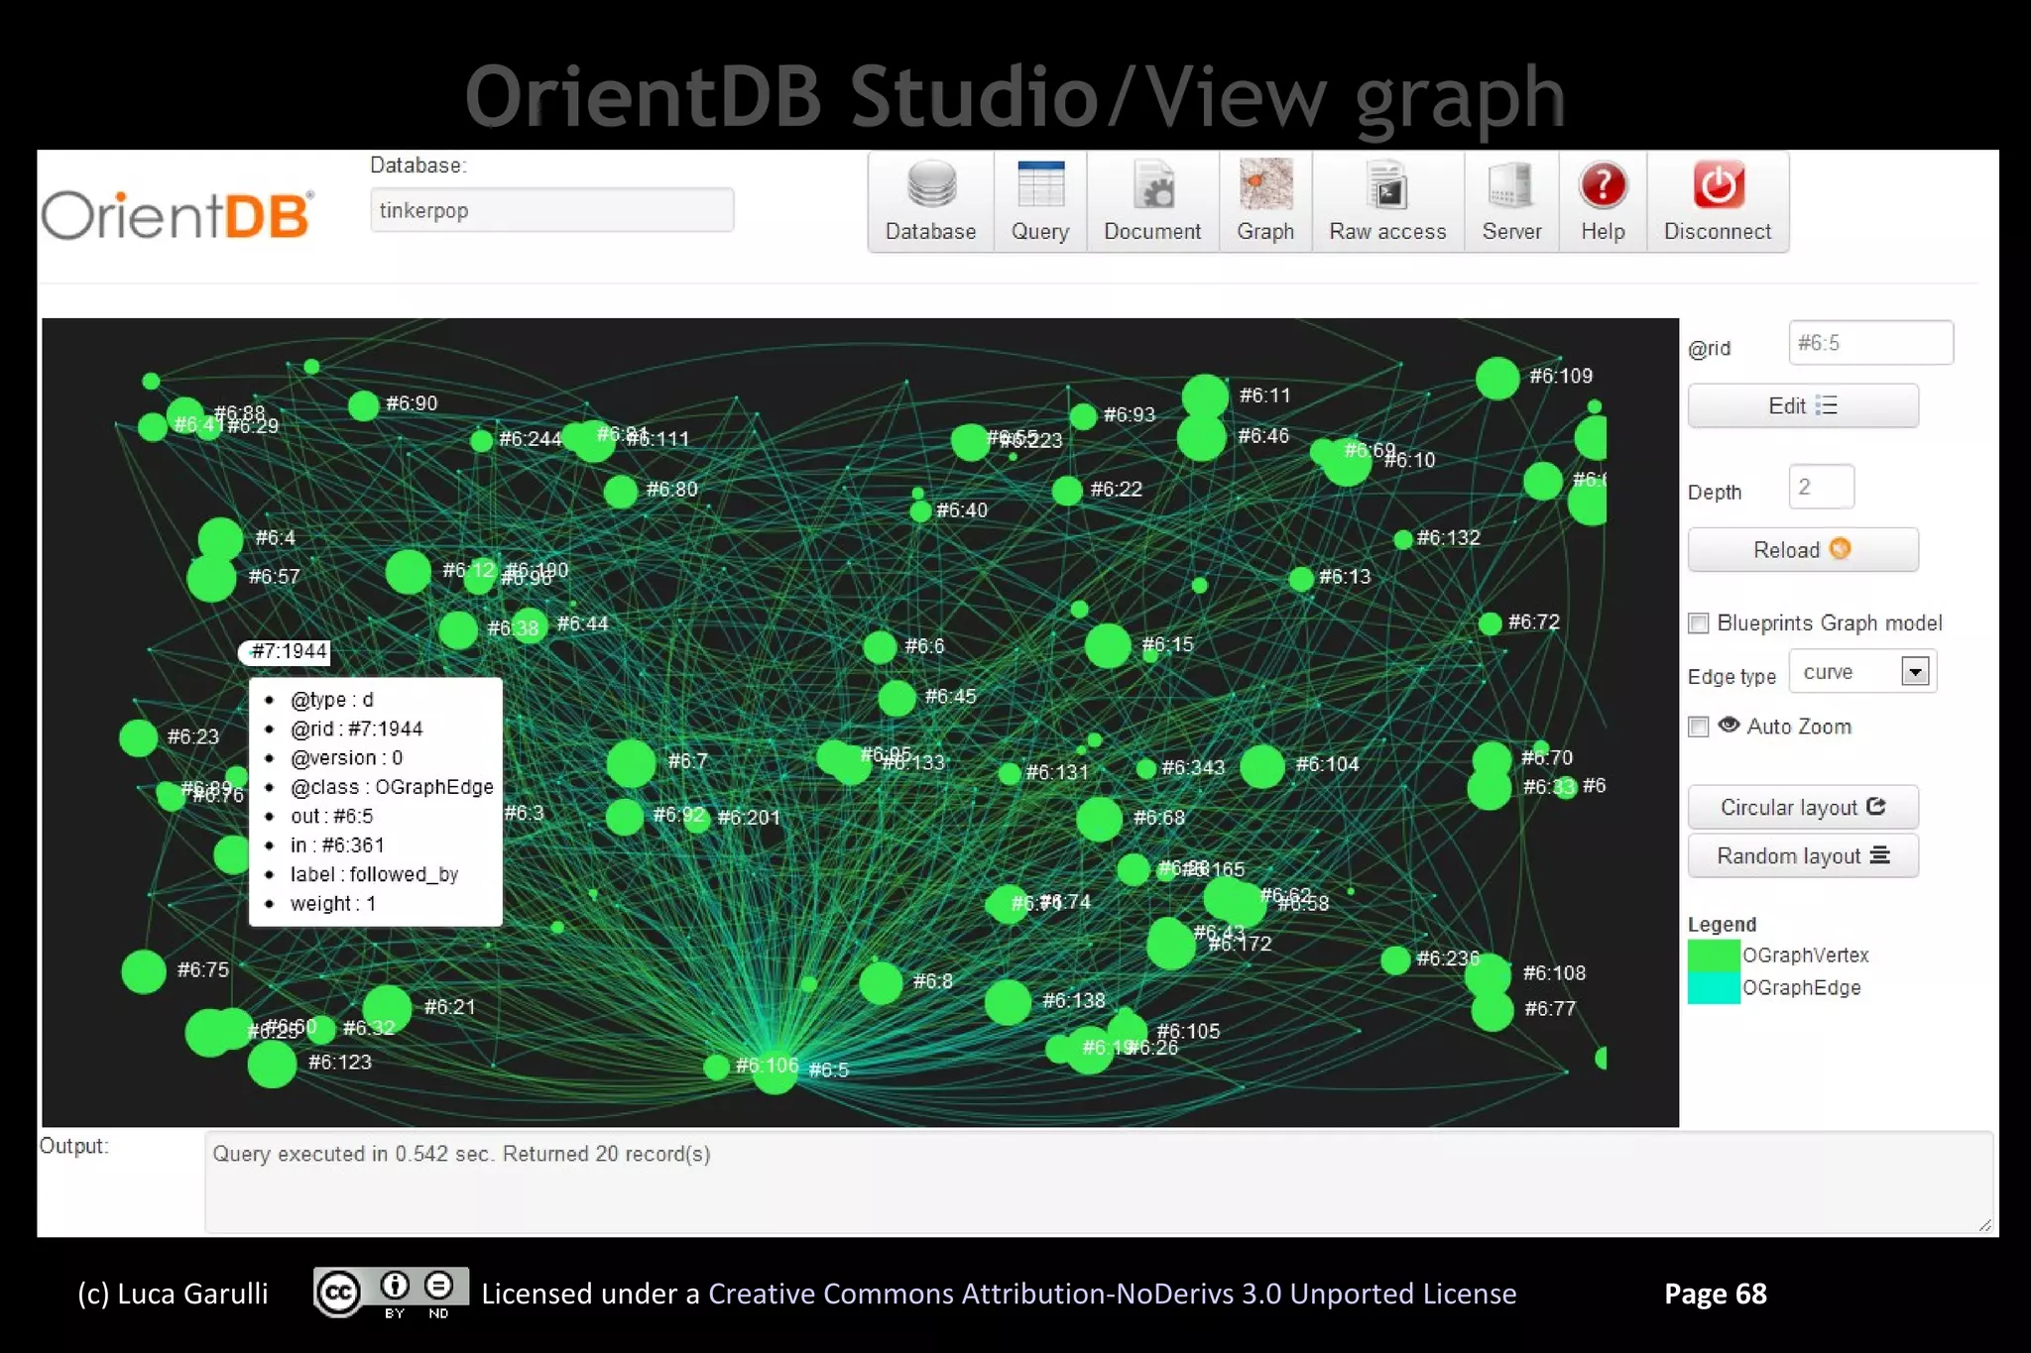Open the Query toolbar section
This screenshot has width=2031, height=1353.
pos(1039,202)
